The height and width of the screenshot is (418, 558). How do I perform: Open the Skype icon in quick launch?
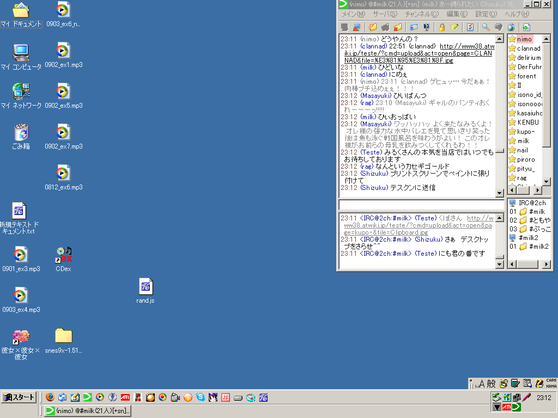[x=201, y=397]
